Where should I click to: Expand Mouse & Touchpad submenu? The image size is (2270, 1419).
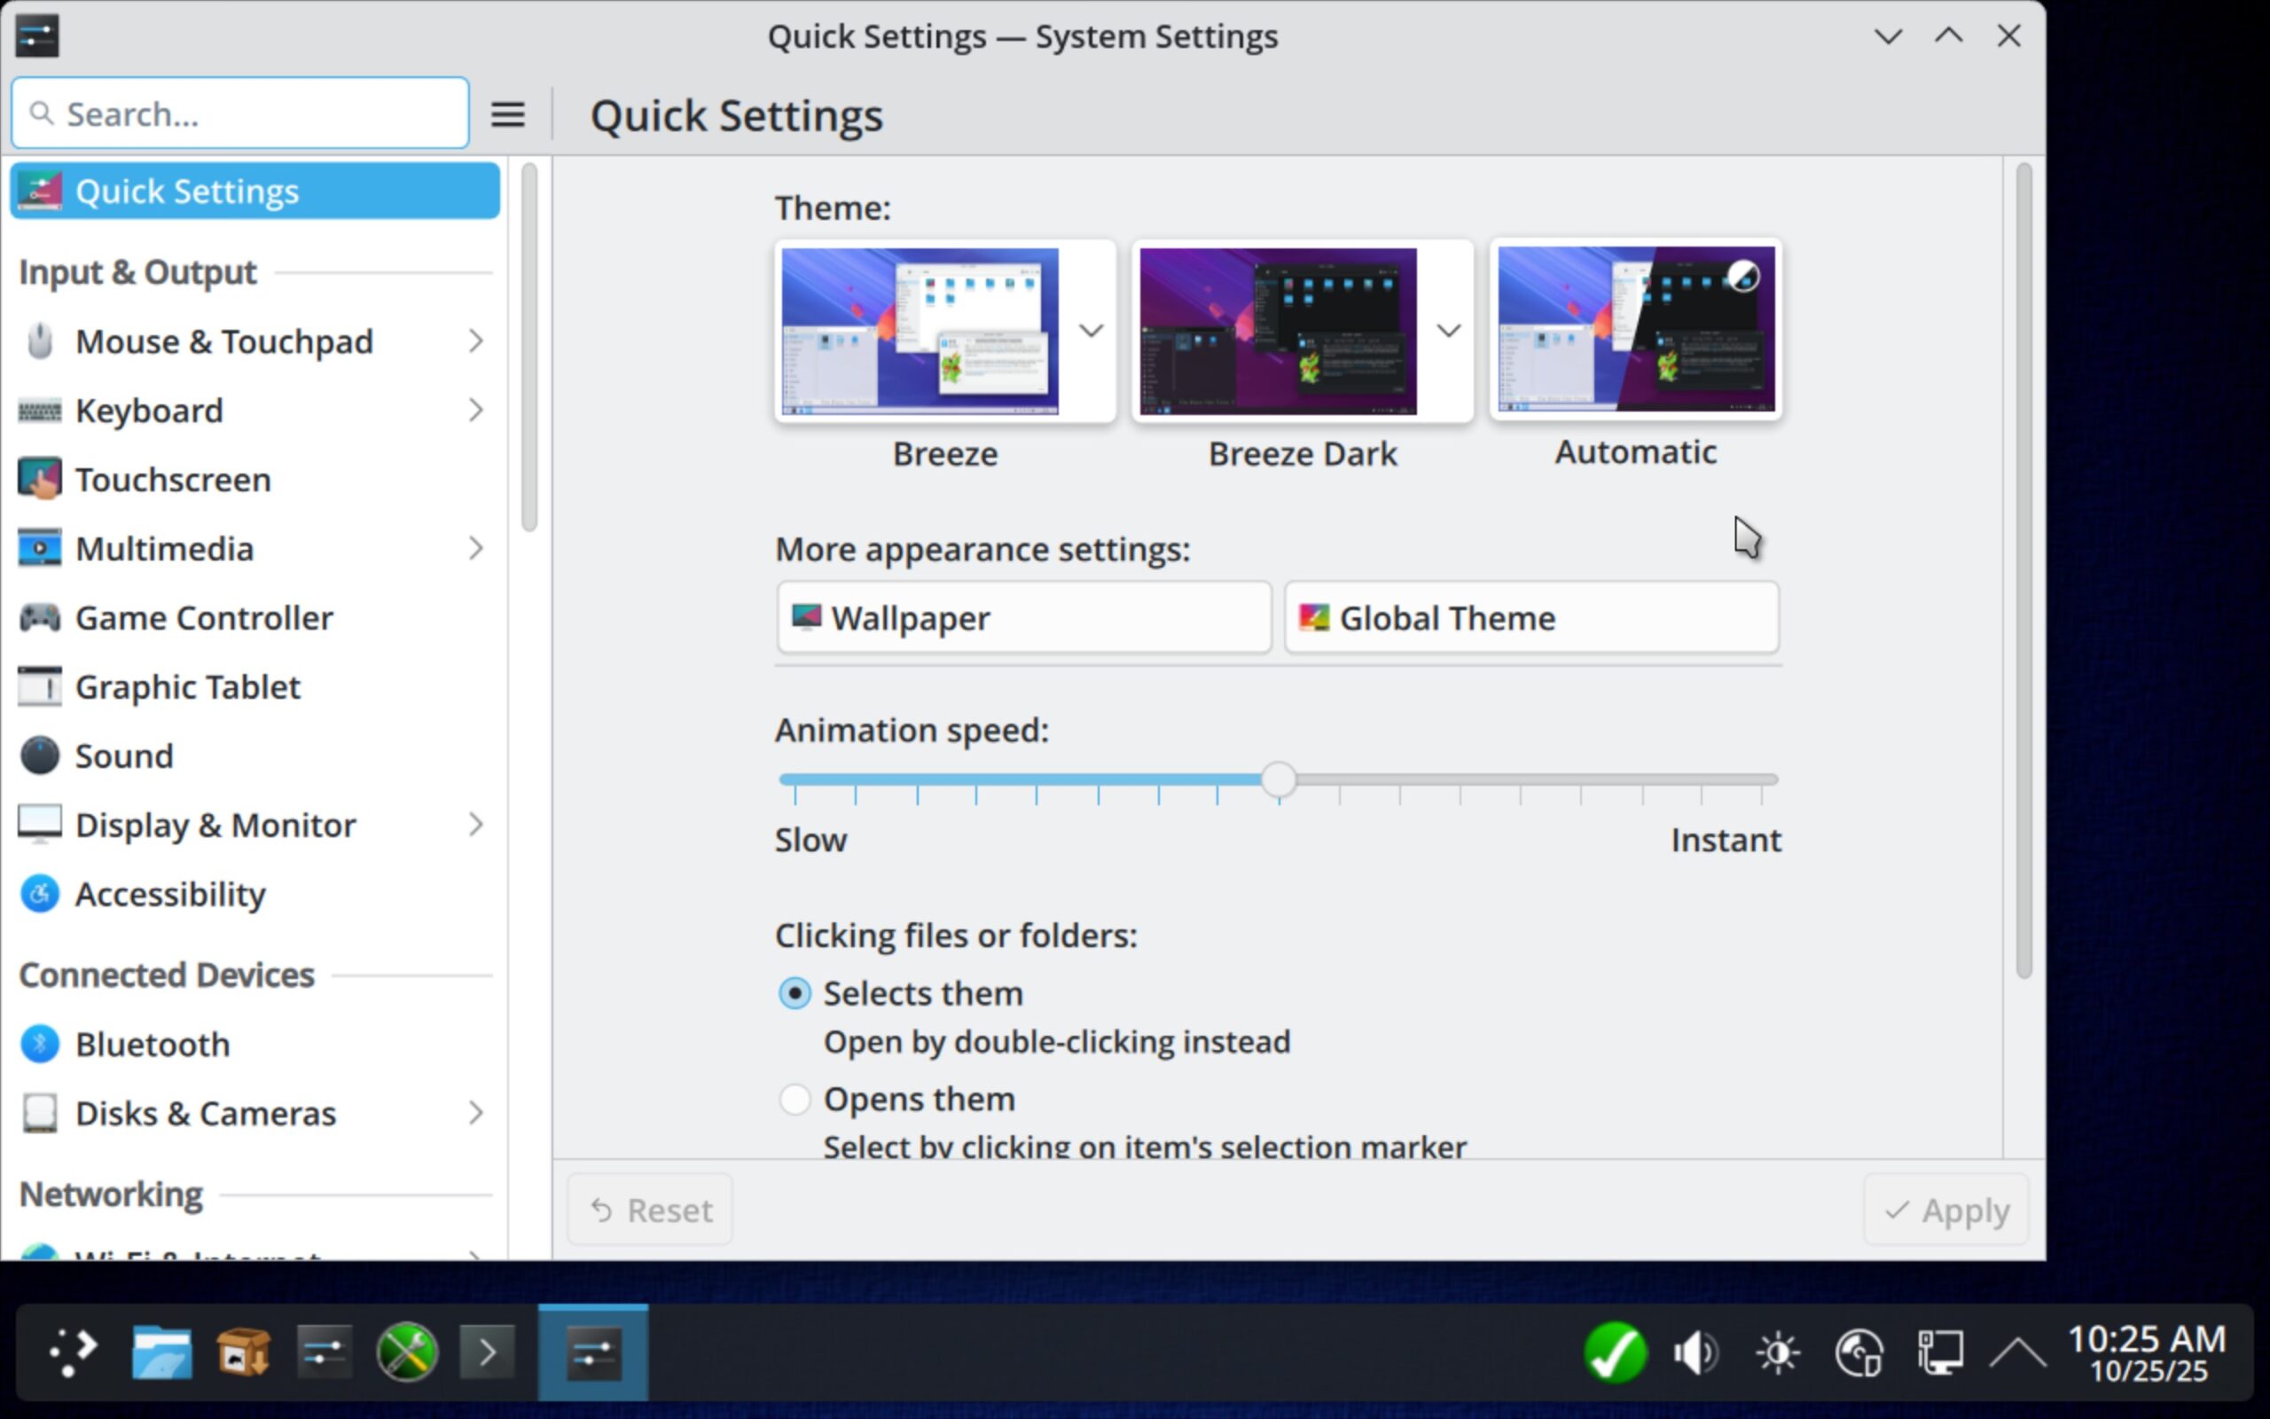(x=474, y=341)
